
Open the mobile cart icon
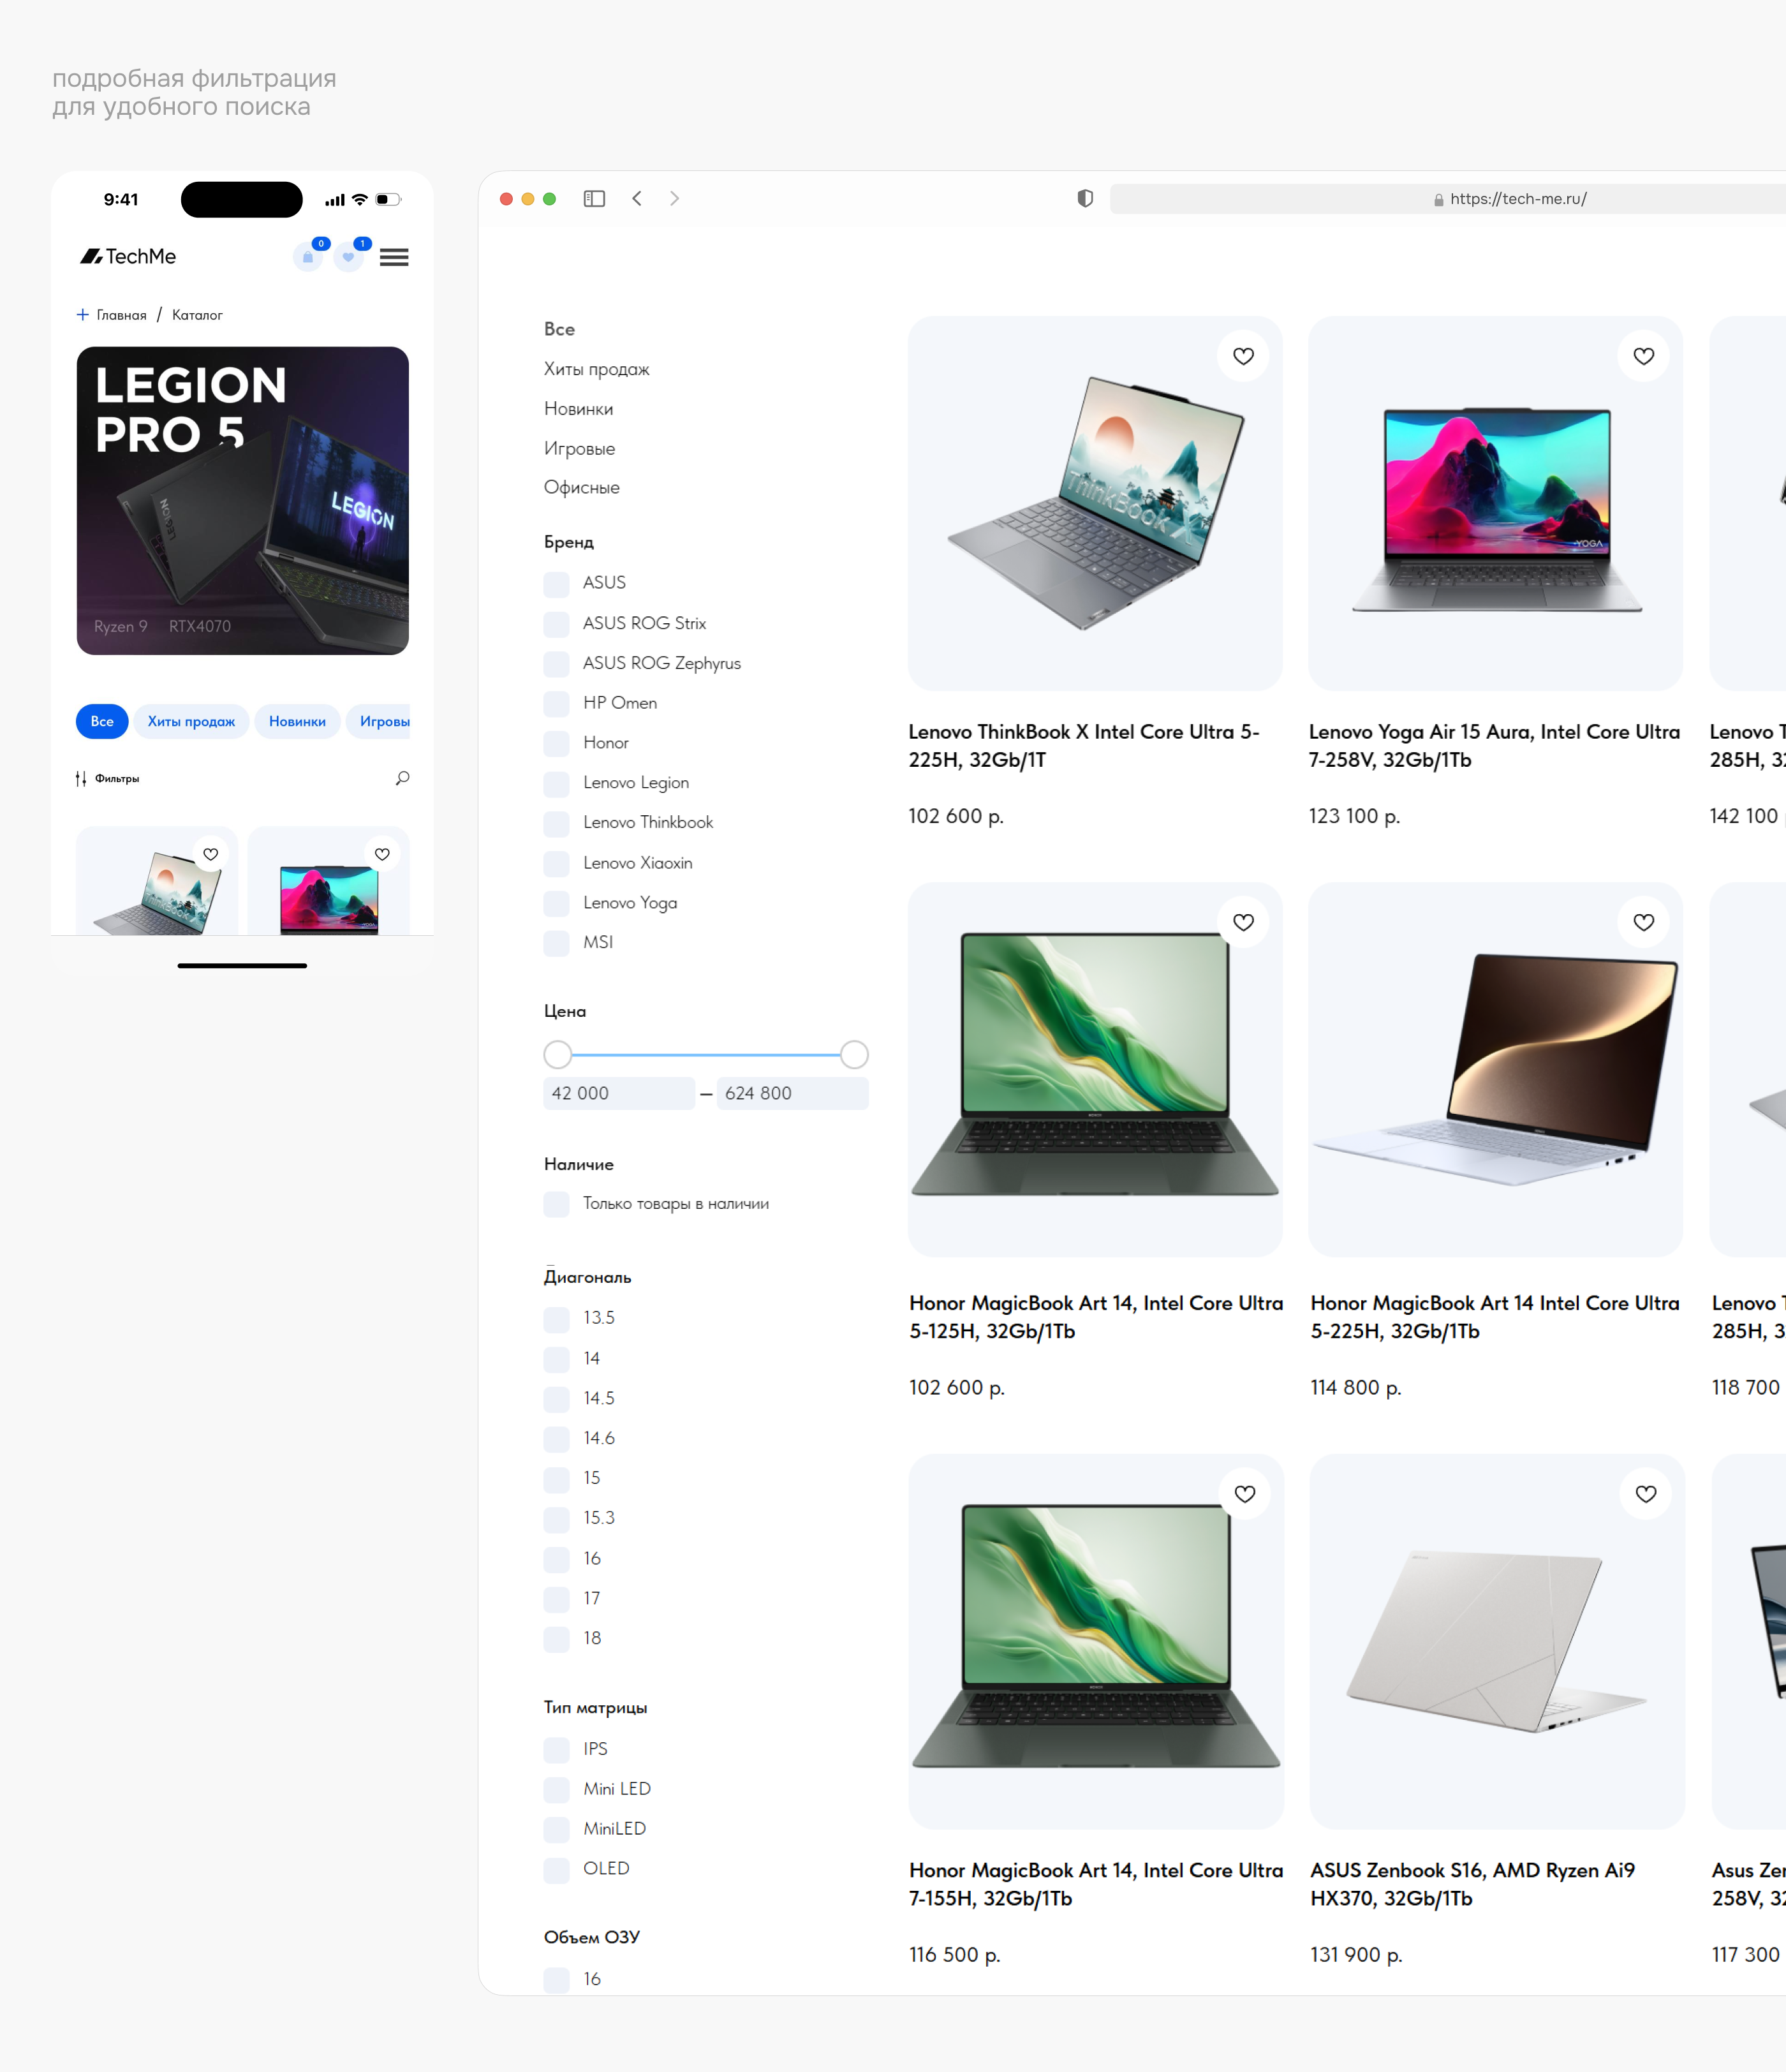pyautogui.click(x=308, y=257)
